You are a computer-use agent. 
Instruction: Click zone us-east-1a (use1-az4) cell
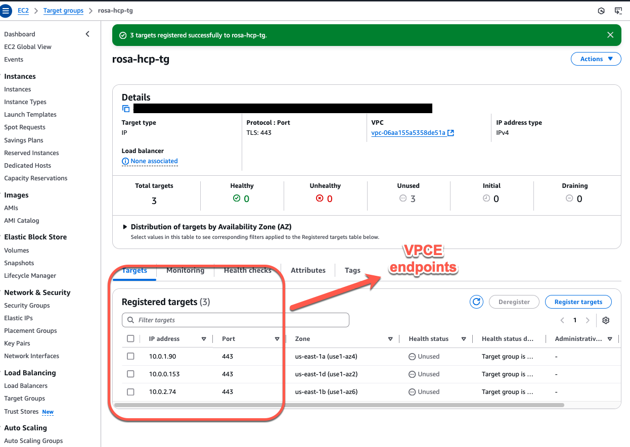(x=327, y=357)
